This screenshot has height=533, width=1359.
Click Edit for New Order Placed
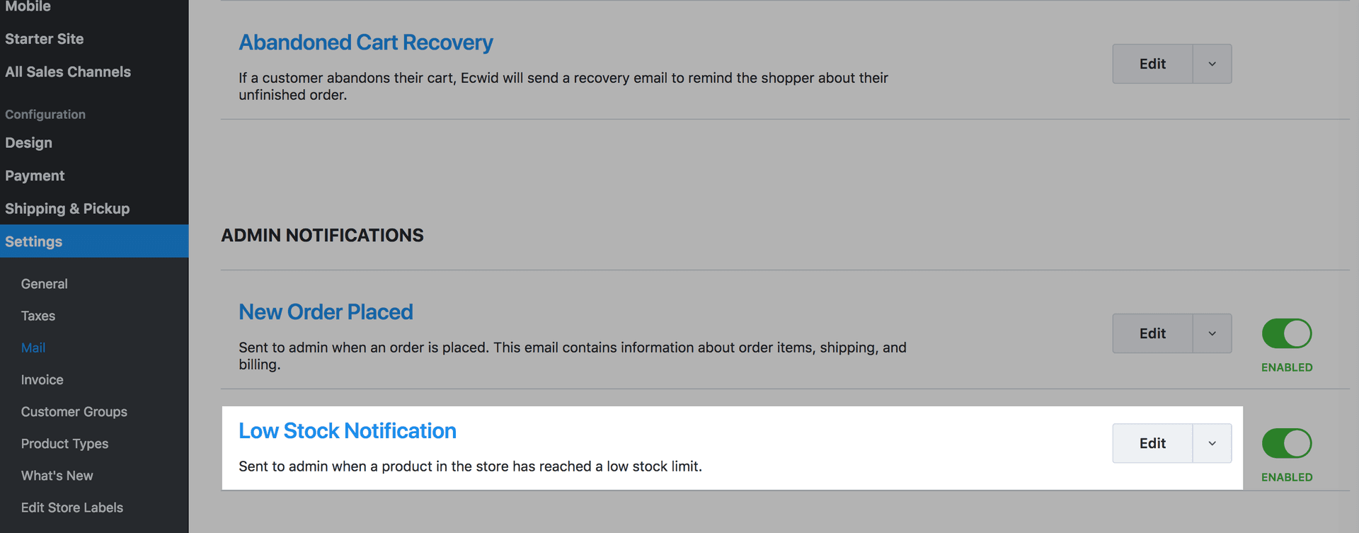click(x=1152, y=333)
